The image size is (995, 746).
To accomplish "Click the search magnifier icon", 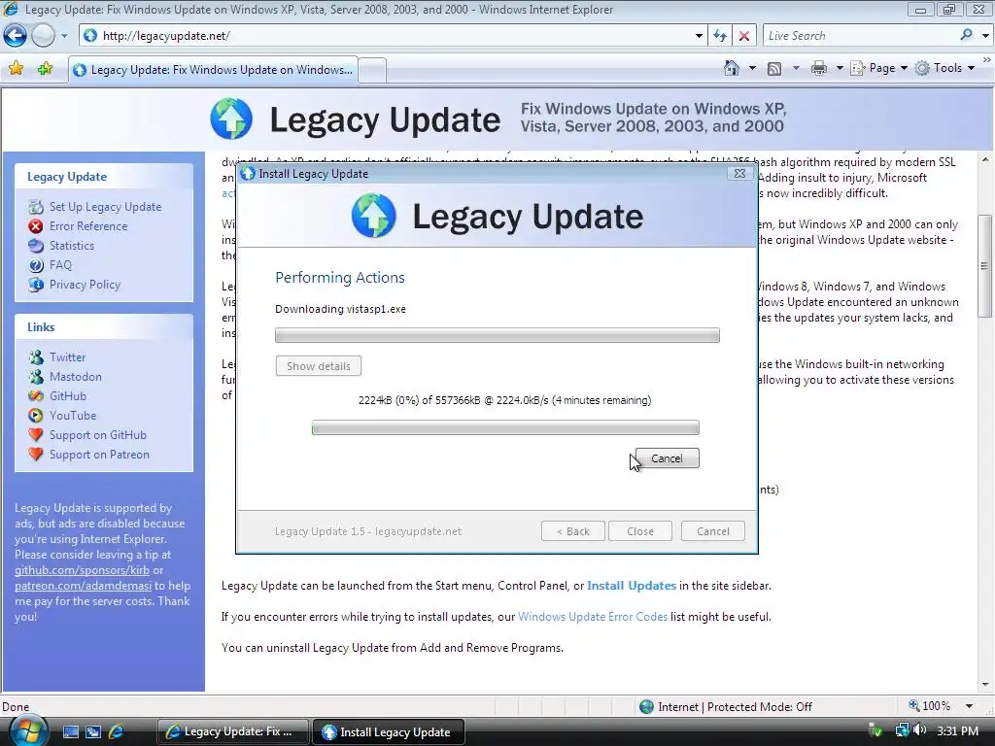I will pos(966,35).
